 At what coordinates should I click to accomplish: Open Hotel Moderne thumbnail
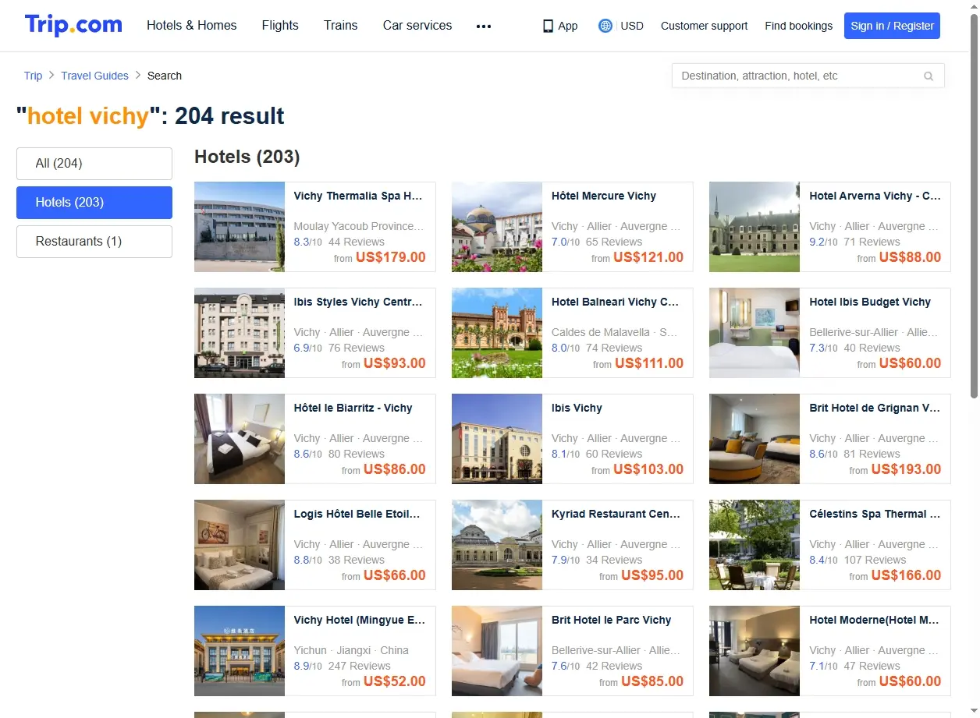pyautogui.click(x=755, y=651)
